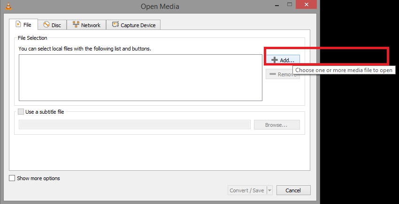Viewport: 399px width, 204px height.
Task: Expand the Convert / Save dropdown arrow
Action: [269, 190]
